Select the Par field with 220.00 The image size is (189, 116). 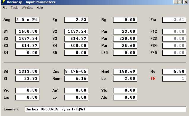point(125,39)
